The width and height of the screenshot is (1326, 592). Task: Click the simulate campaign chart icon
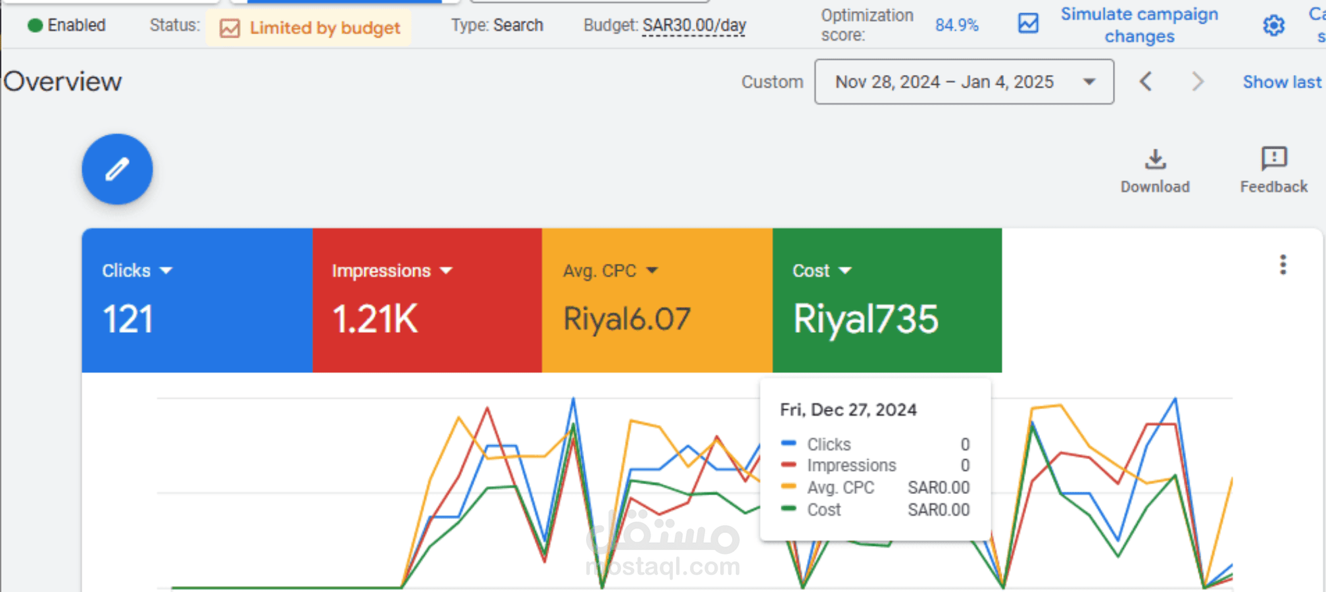(x=1028, y=24)
